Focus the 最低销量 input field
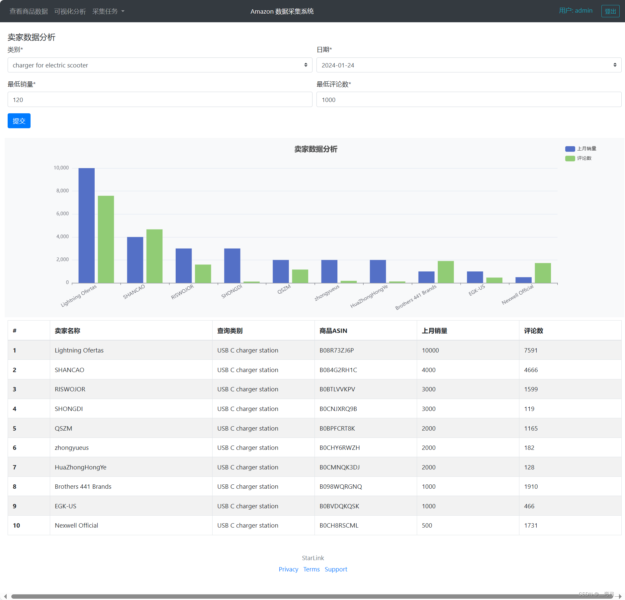The width and height of the screenshot is (625, 600). click(x=160, y=100)
